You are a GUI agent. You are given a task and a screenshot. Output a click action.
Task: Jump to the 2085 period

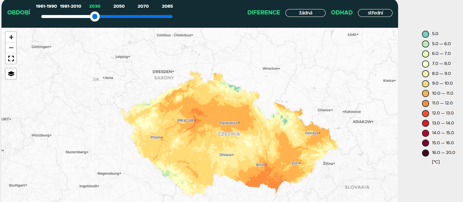[x=167, y=6]
